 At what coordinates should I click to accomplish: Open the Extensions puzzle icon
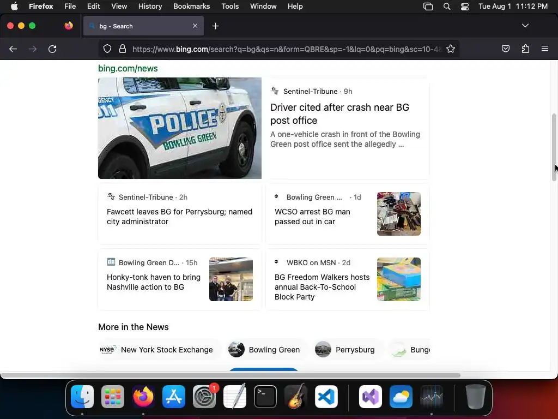(x=525, y=49)
